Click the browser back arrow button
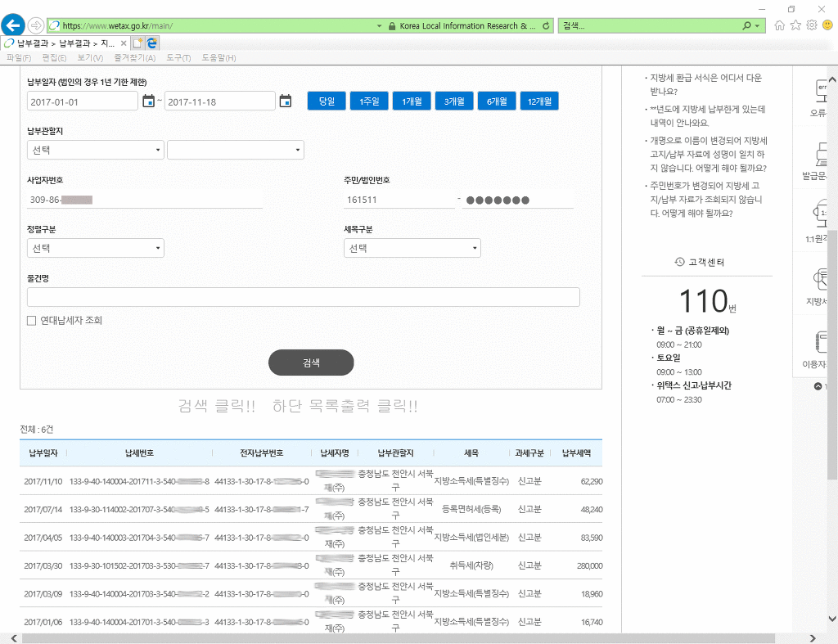 pyautogui.click(x=13, y=25)
